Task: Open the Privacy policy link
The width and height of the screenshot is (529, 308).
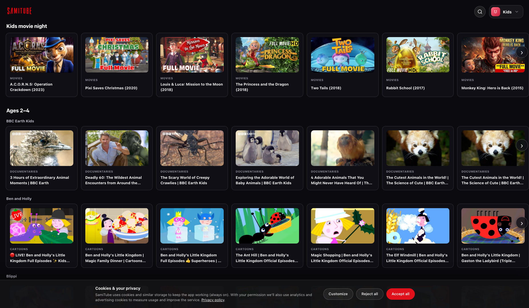Action: coord(213,300)
